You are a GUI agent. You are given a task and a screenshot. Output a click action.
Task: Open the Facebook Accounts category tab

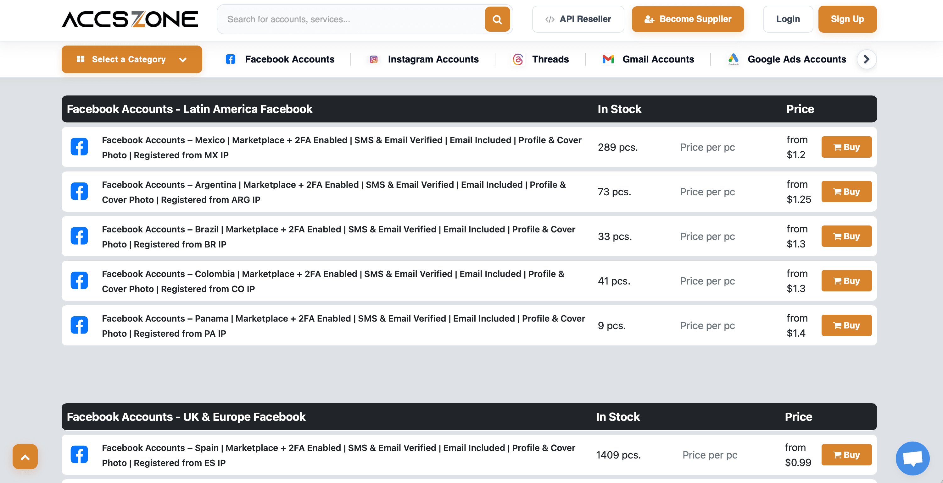pyautogui.click(x=280, y=59)
